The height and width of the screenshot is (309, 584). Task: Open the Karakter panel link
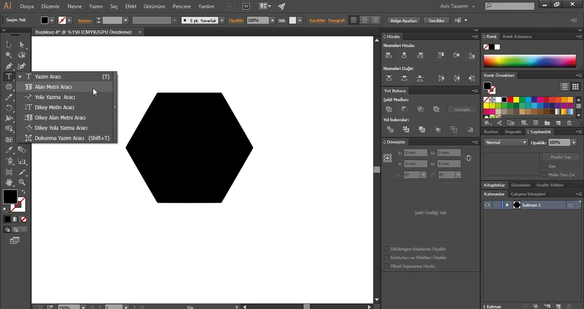[317, 20]
